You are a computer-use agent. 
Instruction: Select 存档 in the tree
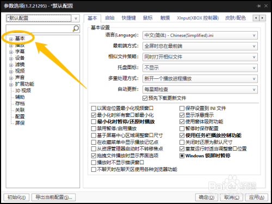20,103
